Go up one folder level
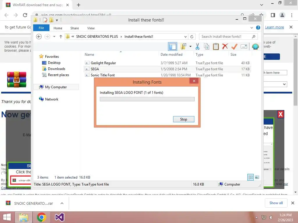Image resolution: width=298 pixels, height=223 pixels. point(61,36)
